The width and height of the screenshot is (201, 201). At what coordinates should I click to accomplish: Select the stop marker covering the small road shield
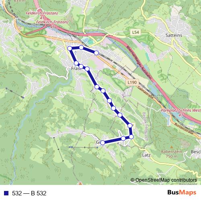pyautogui.click(x=130, y=125)
